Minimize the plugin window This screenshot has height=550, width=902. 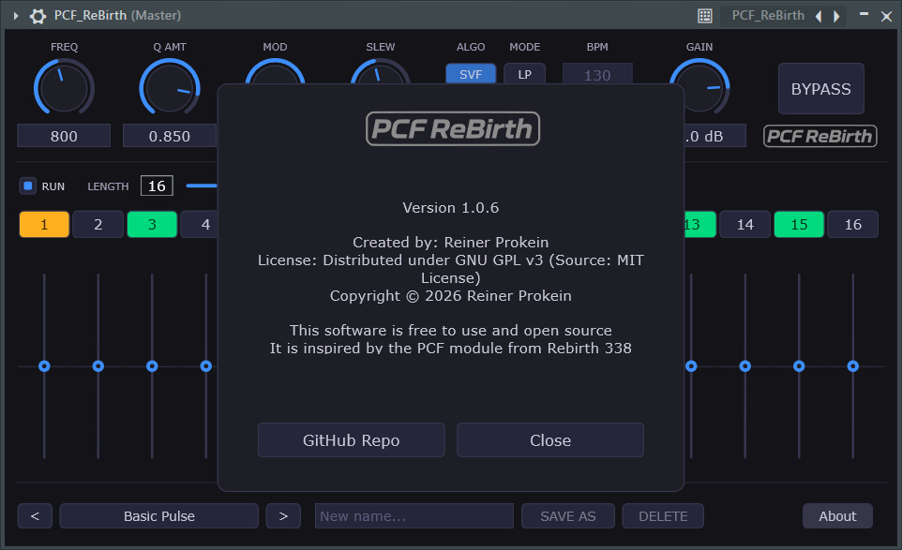point(864,15)
